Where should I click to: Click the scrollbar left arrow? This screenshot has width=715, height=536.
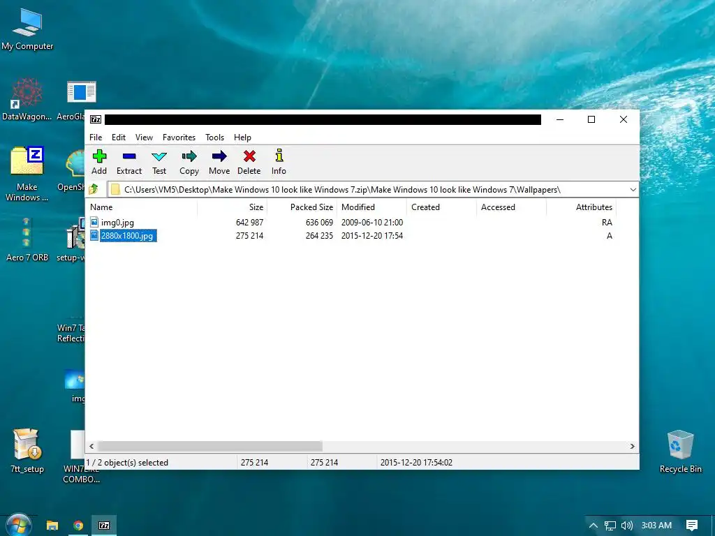pyautogui.click(x=91, y=446)
